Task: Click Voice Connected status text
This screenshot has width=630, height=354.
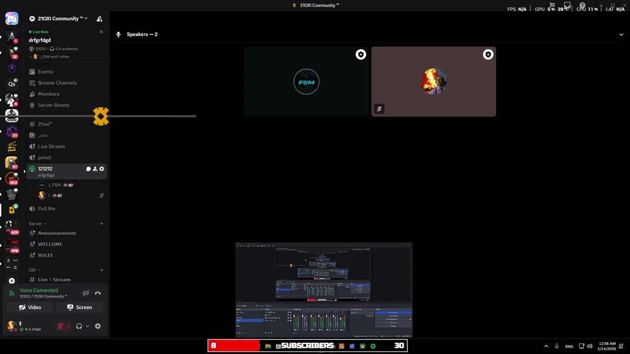Action: (38, 291)
